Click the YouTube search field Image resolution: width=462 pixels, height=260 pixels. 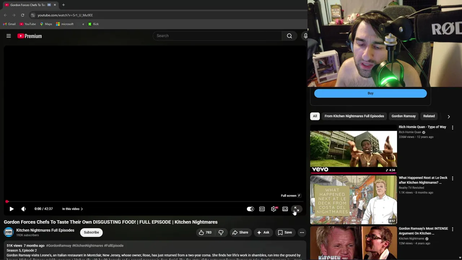[218, 36]
